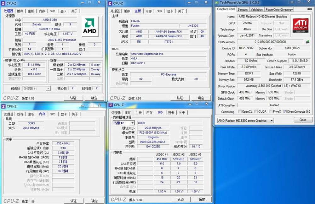Click 确定 in the CPU-Z mainboard window
Screen dimensions: 315x204
click(x=201, y=98)
